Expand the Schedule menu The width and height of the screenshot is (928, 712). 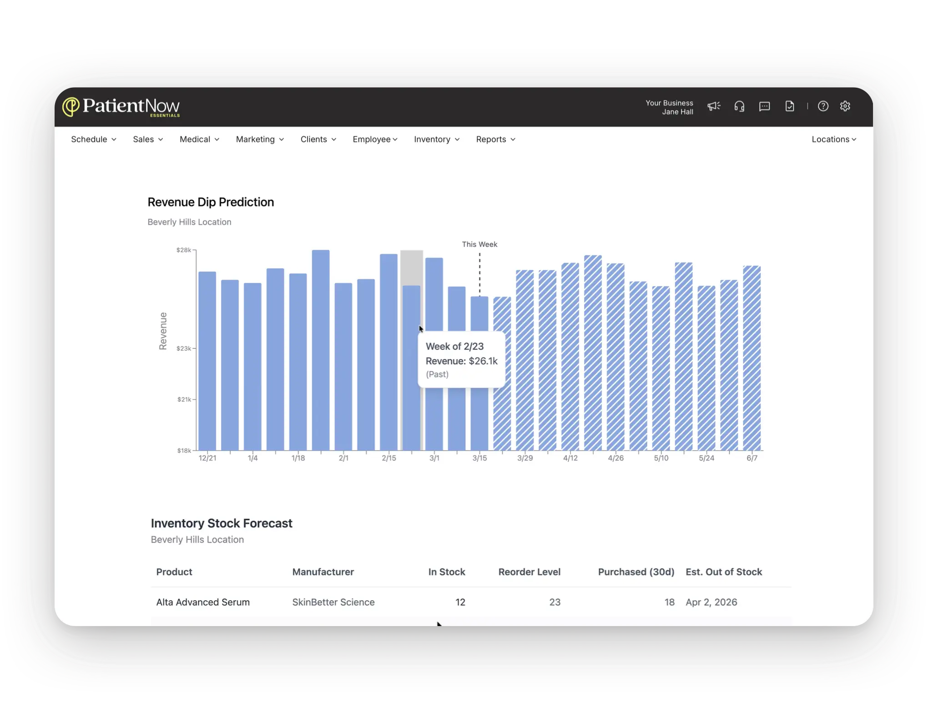click(94, 139)
